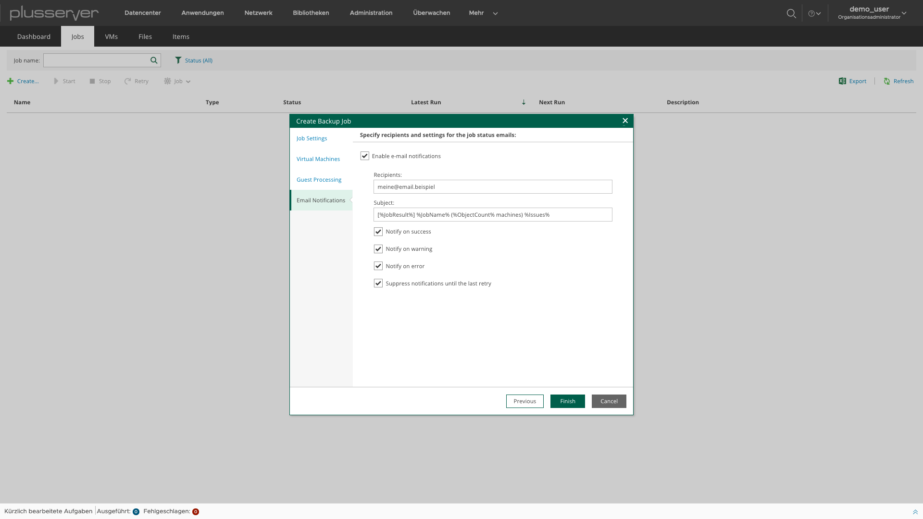This screenshot has width=923, height=519.
Task: Click the Refresh icon
Action: pos(886,81)
